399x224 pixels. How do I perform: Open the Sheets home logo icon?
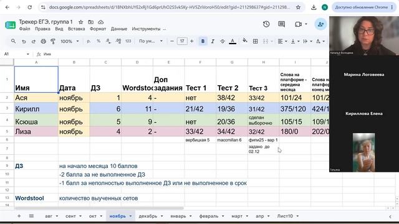coord(10,25)
